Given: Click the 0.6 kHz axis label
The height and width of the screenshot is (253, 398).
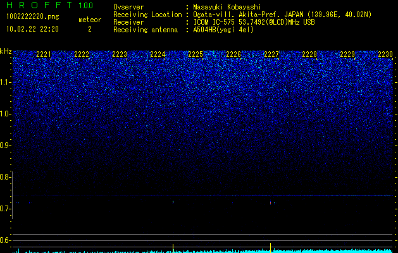Looking at the screenshot, I should [5, 240].
